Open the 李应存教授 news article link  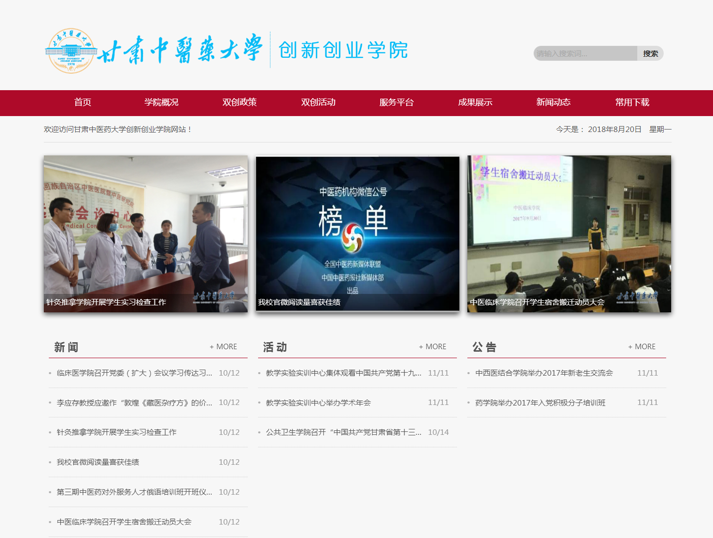pyautogui.click(x=134, y=403)
